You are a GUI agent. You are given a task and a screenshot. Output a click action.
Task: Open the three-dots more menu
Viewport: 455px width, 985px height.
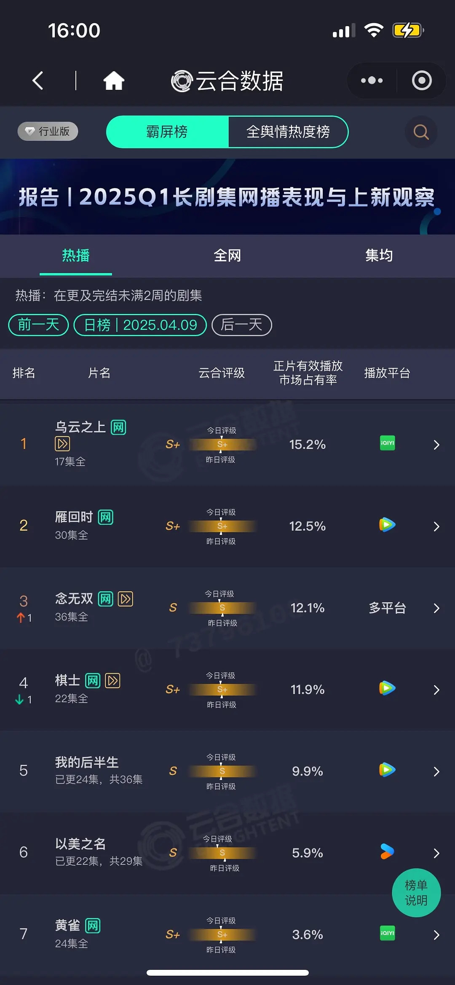click(x=372, y=81)
